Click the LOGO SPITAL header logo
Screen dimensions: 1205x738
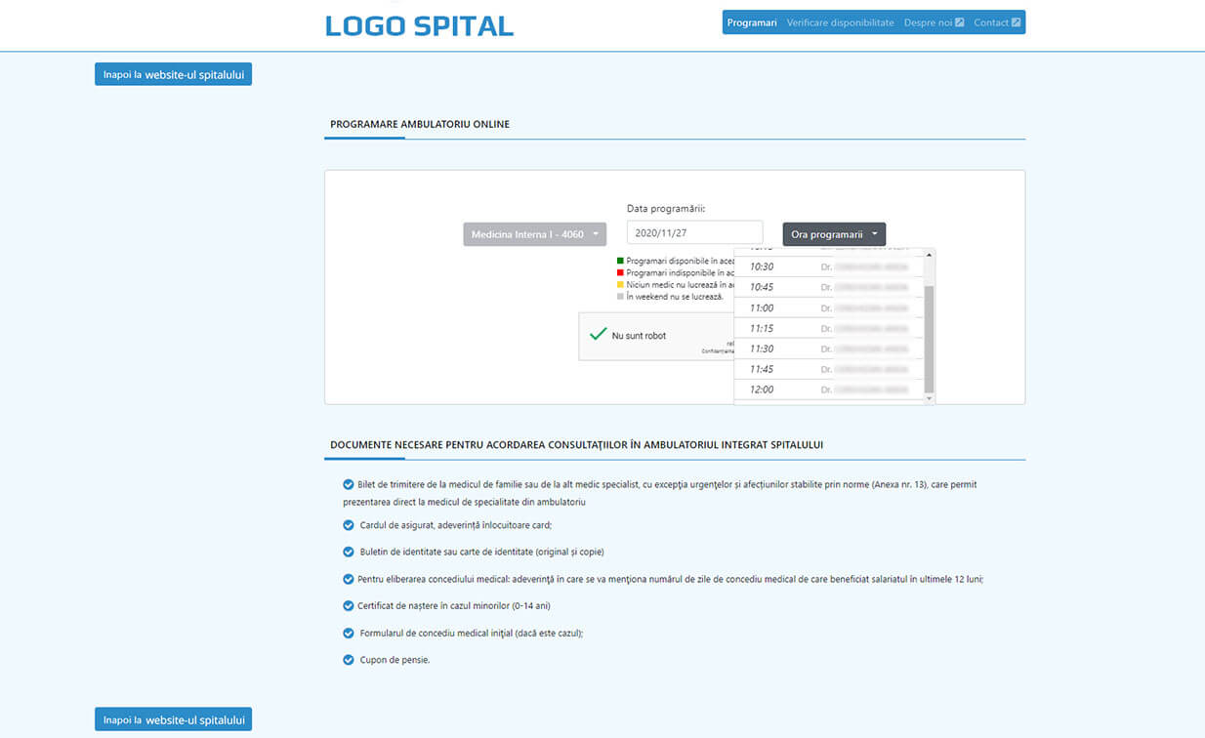pyautogui.click(x=419, y=26)
